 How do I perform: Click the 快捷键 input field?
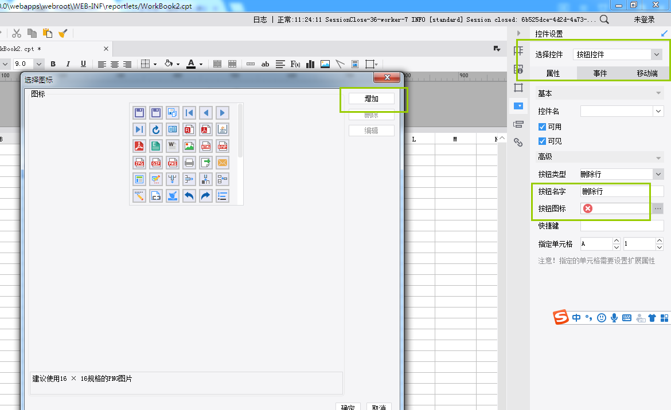click(x=622, y=226)
